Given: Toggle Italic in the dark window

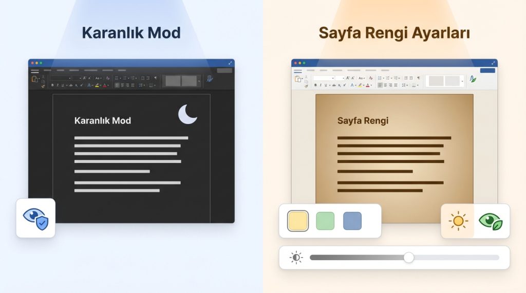Looking at the screenshot, I should 58,85.
